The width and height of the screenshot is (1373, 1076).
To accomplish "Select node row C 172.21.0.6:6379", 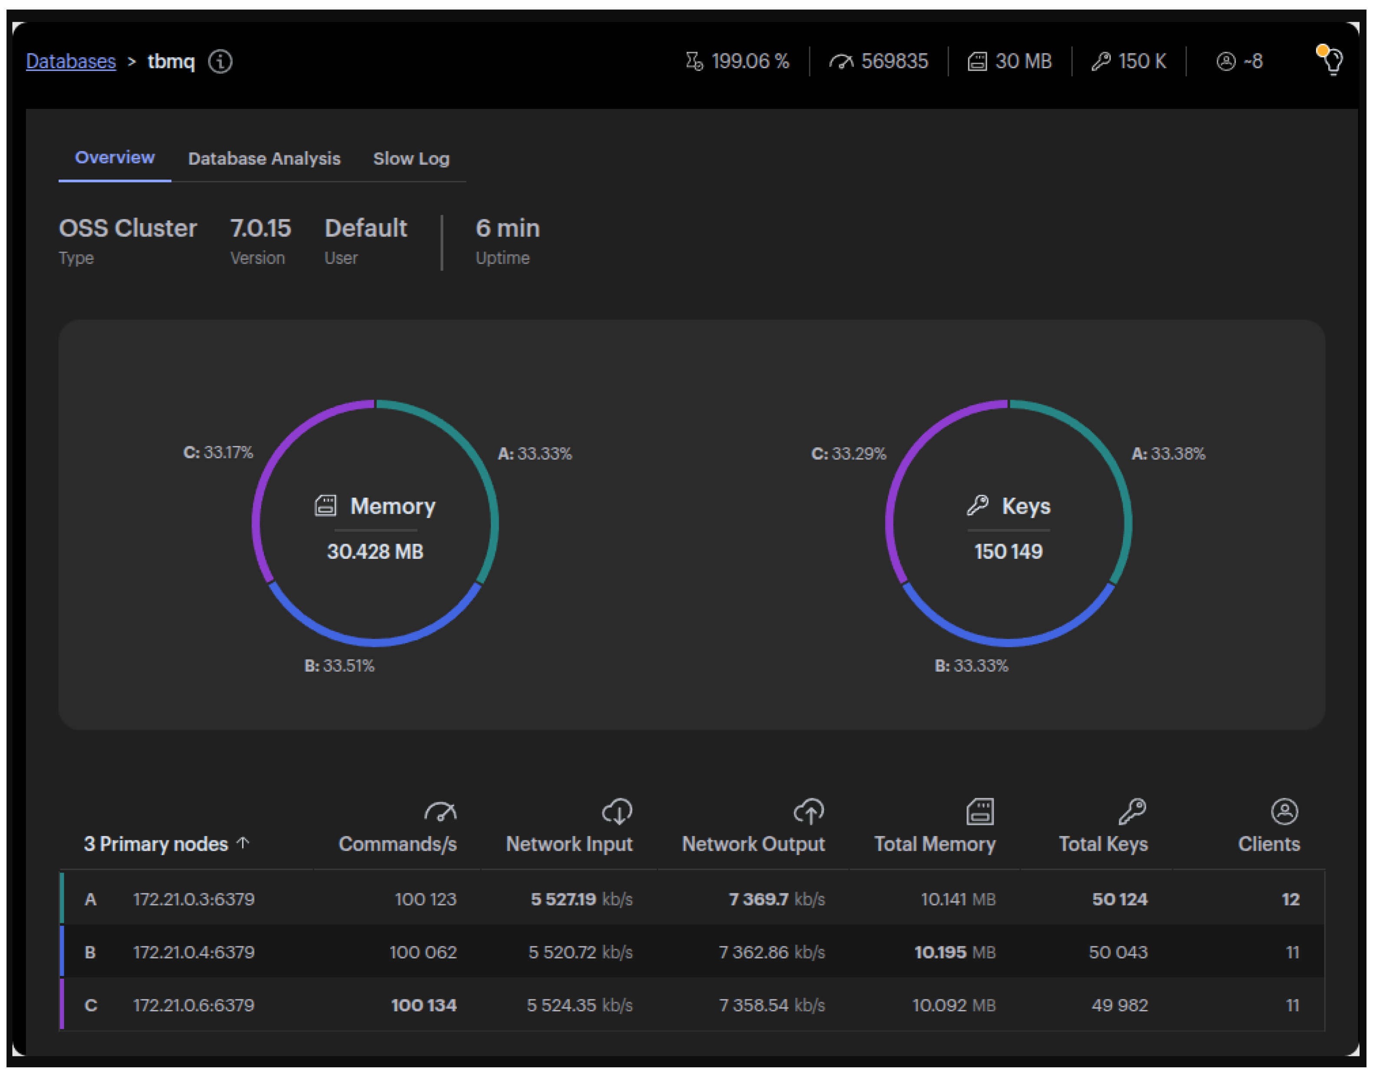I will tap(194, 1005).
